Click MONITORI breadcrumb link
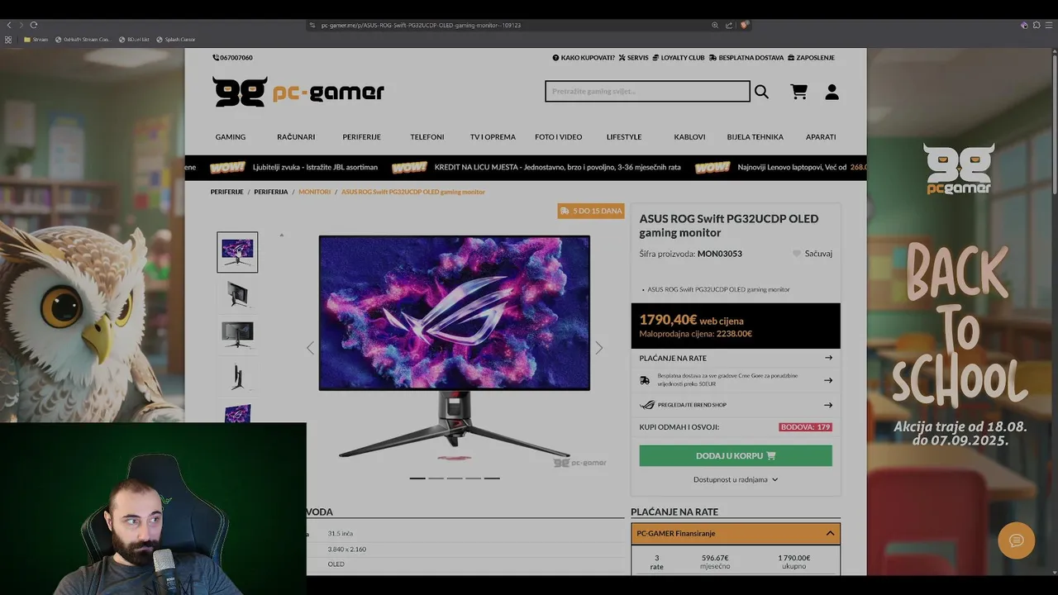The width and height of the screenshot is (1058, 595). [314, 192]
